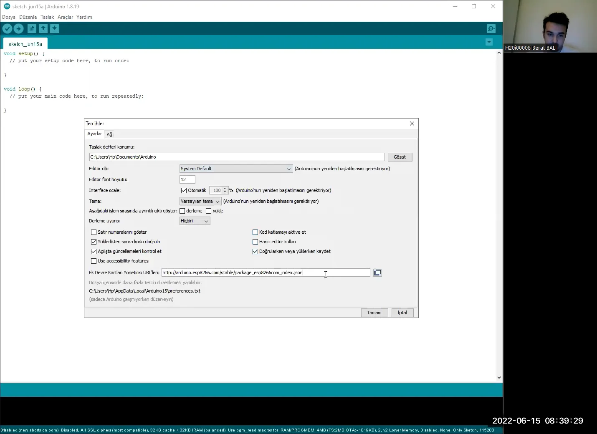
Task: Enable Use accessibility features checkbox
Action: [94, 261]
